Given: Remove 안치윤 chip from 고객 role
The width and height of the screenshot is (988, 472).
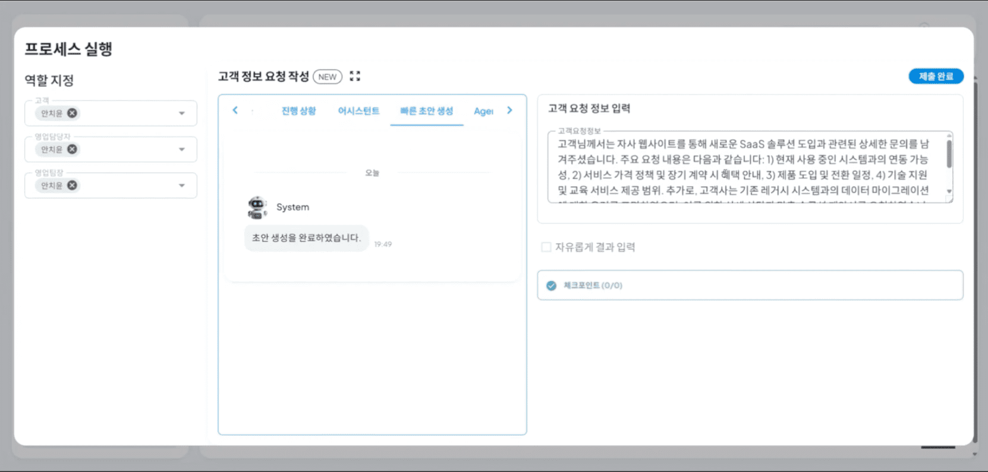Looking at the screenshot, I should (x=72, y=113).
